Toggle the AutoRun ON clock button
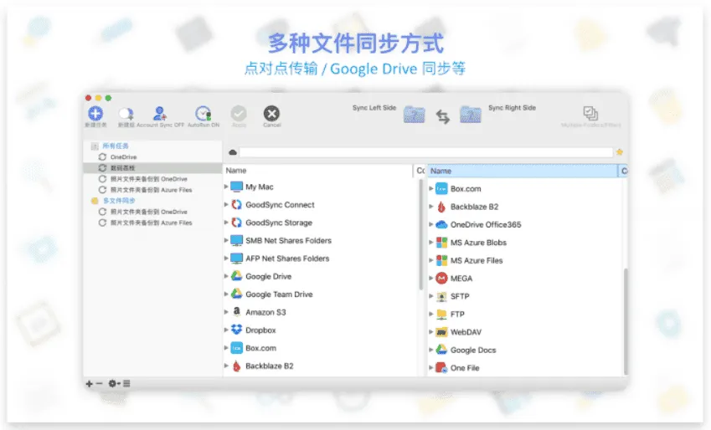This screenshot has width=711, height=430. 202,113
